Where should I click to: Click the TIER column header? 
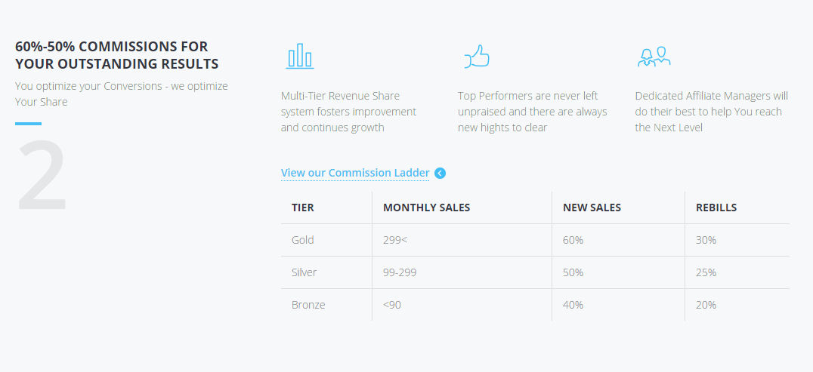pyautogui.click(x=303, y=208)
